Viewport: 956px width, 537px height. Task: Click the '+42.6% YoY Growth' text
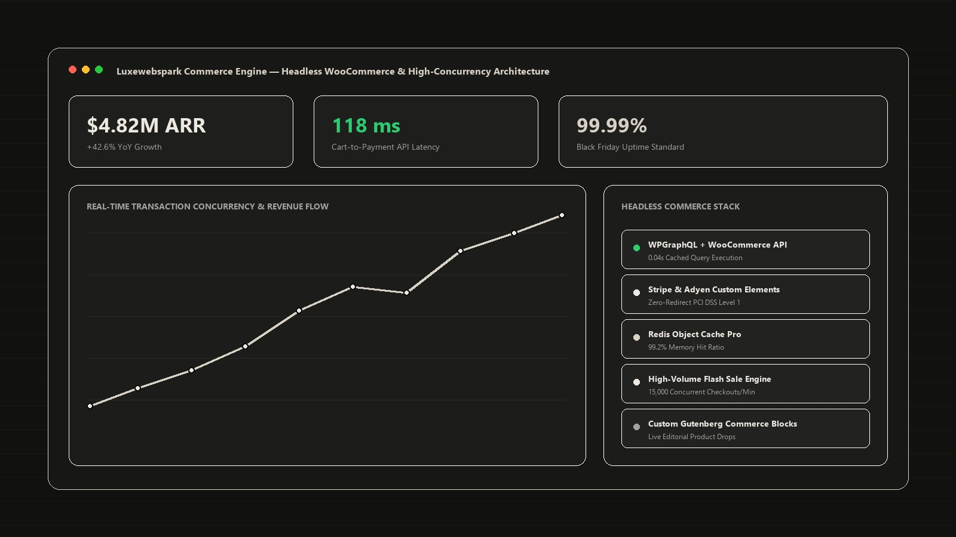point(124,147)
